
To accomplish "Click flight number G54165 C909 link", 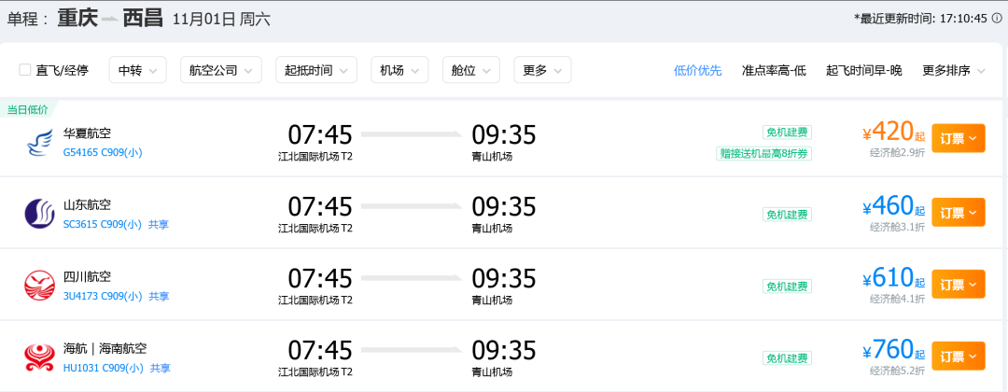I will 103,152.
